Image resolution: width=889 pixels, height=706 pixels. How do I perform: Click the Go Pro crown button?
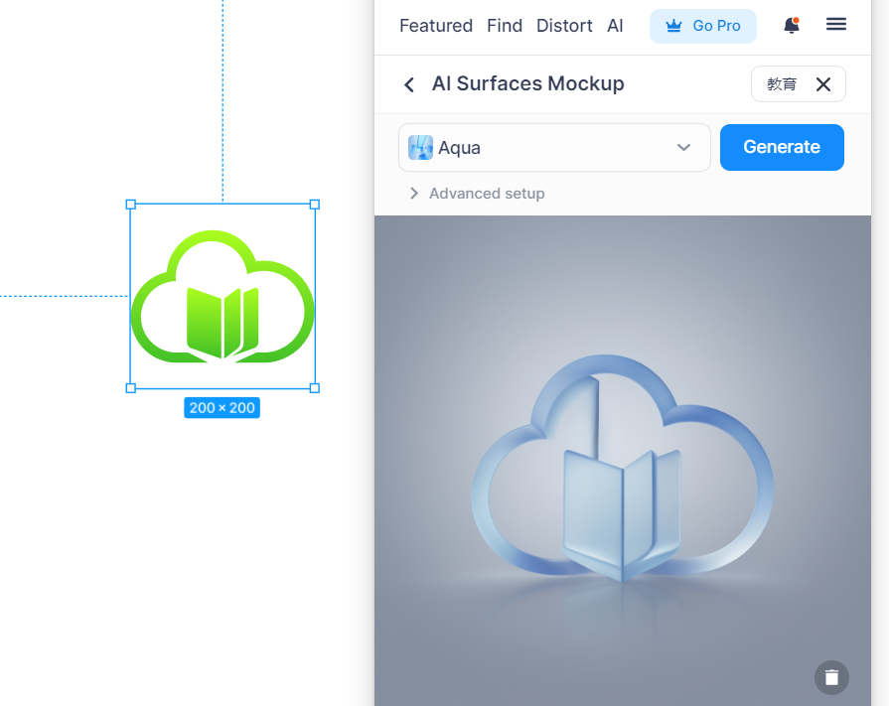(703, 26)
